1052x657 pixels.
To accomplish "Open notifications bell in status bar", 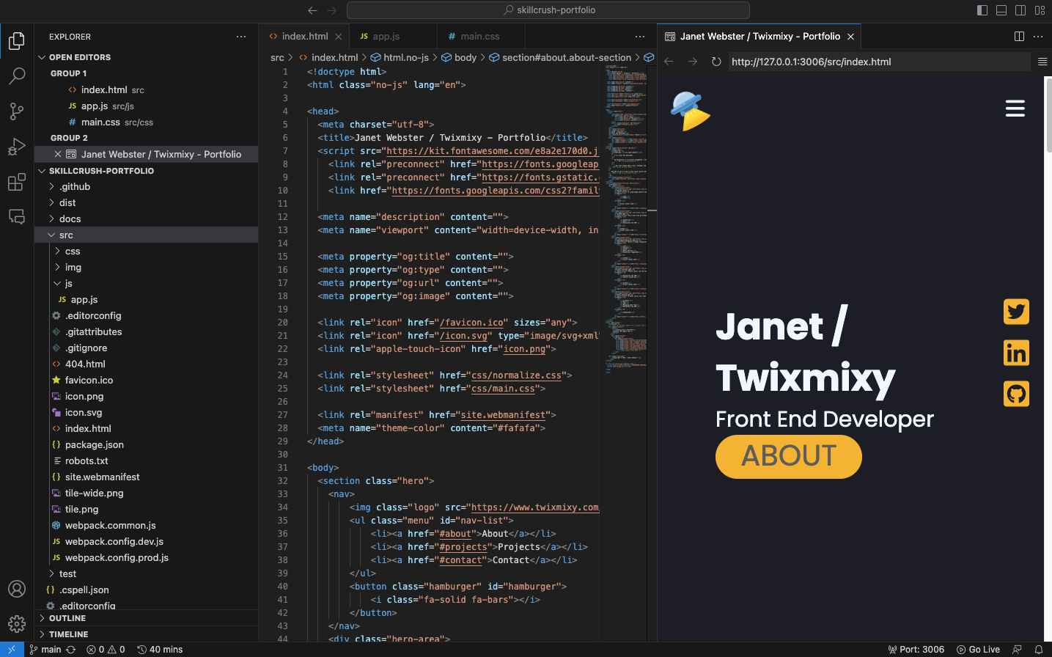I will [x=1038, y=650].
